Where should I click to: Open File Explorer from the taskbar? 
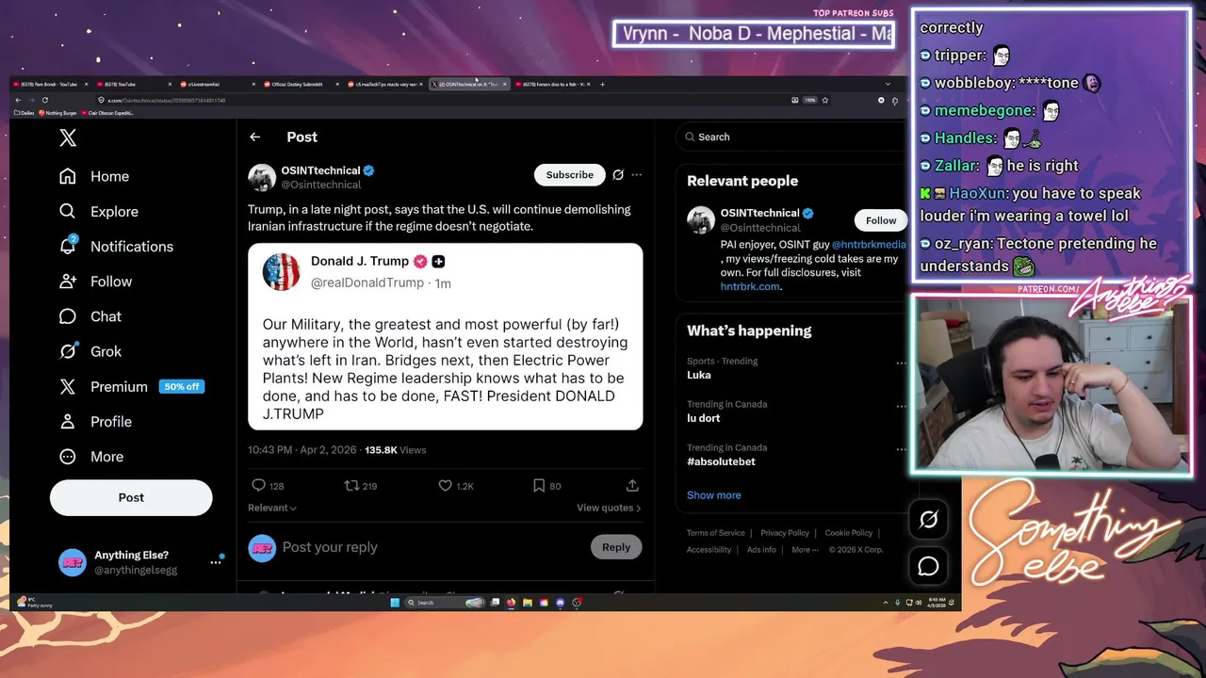[528, 603]
